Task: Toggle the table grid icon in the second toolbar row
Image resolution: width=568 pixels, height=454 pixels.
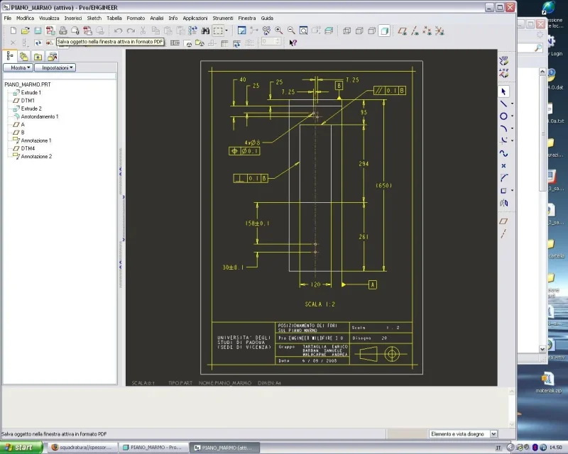Action: [x=224, y=43]
